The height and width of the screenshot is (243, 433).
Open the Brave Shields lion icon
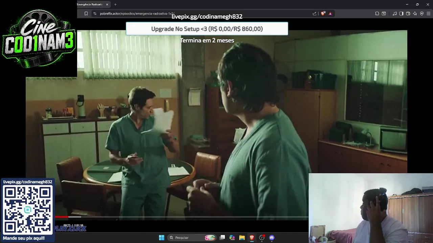pyautogui.click(x=323, y=13)
